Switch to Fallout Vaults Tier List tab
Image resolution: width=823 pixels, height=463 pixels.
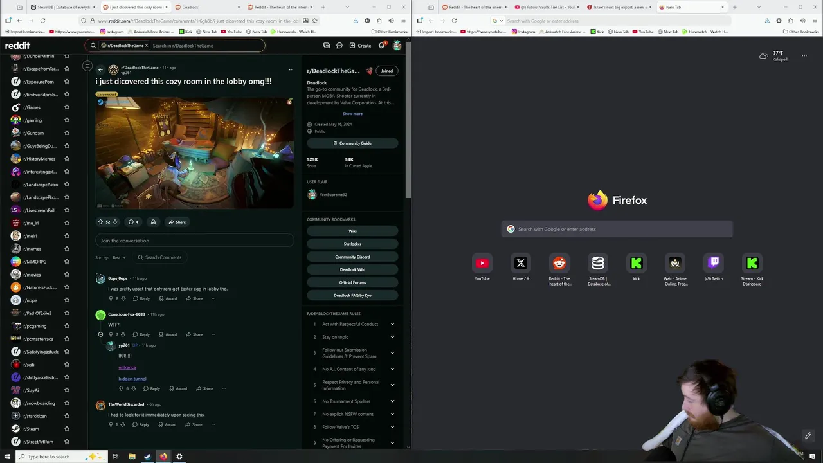(x=548, y=7)
